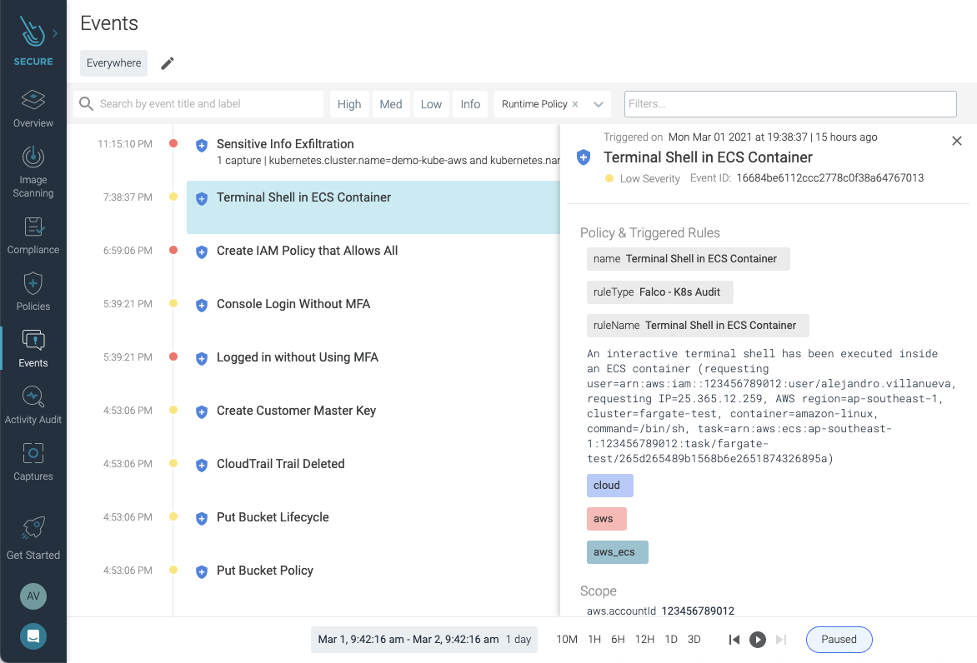Enable the High severity filter
Viewport: 977px width, 663px height.
[349, 103]
